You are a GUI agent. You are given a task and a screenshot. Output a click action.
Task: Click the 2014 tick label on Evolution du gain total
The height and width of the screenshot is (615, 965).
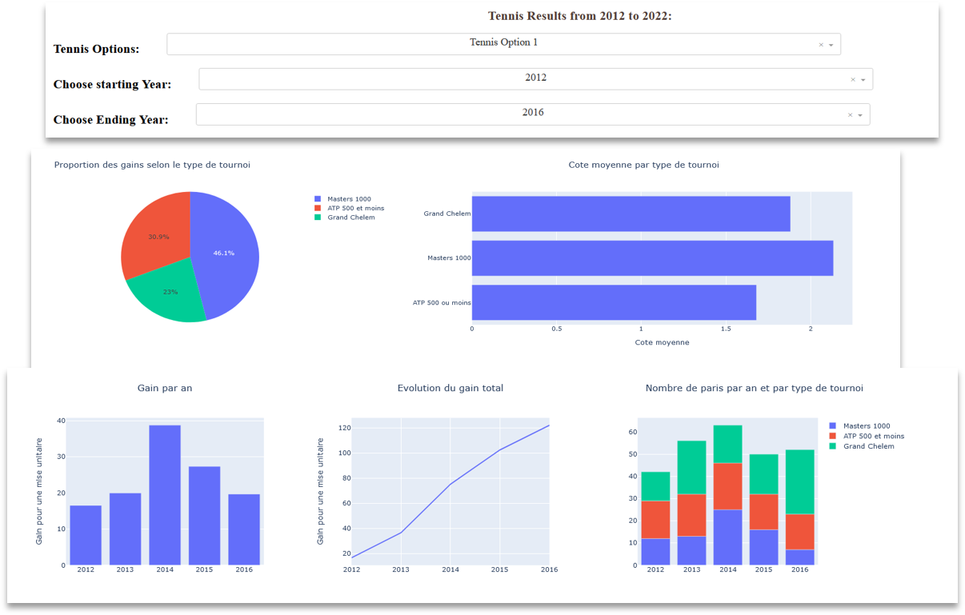pos(450,570)
